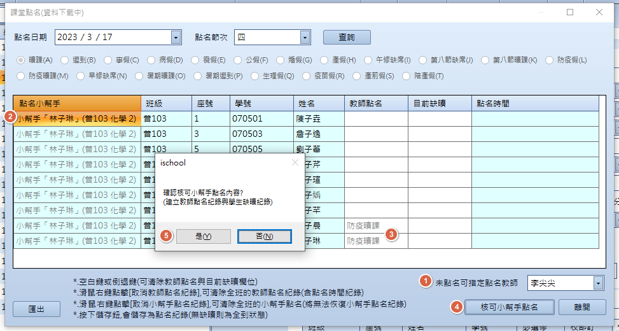Expand the 點名節次 period dropdown
Image resolution: width=619 pixels, height=331 pixels.
tap(305, 38)
